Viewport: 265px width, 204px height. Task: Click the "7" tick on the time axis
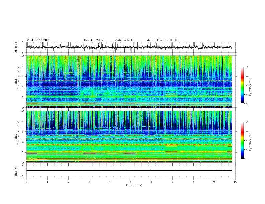pos(173,182)
